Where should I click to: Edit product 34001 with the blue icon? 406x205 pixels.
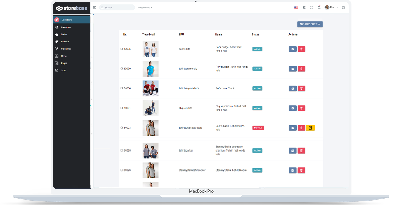pyautogui.click(x=293, y=108)
